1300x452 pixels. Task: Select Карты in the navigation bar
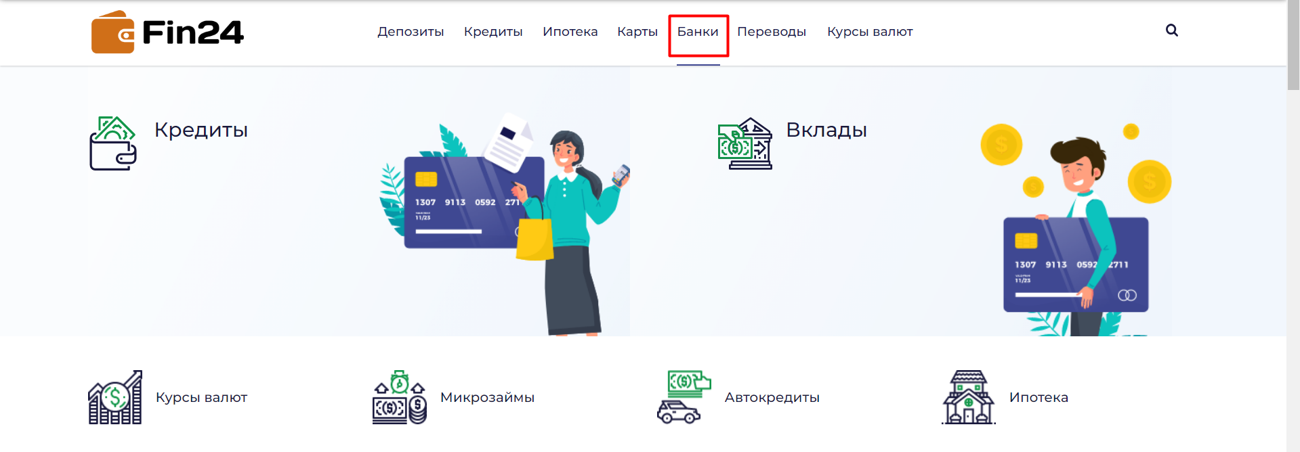[637, 32]
